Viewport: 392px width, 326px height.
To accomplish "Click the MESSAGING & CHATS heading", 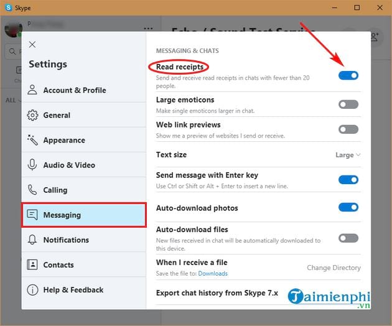I will 187,51.
